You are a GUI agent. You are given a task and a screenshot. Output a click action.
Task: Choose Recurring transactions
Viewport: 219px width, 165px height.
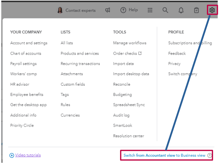point(80,64)
